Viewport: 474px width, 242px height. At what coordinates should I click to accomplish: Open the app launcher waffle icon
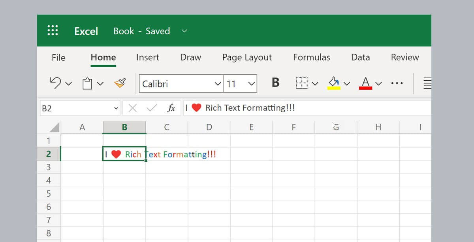click(53, 31)
